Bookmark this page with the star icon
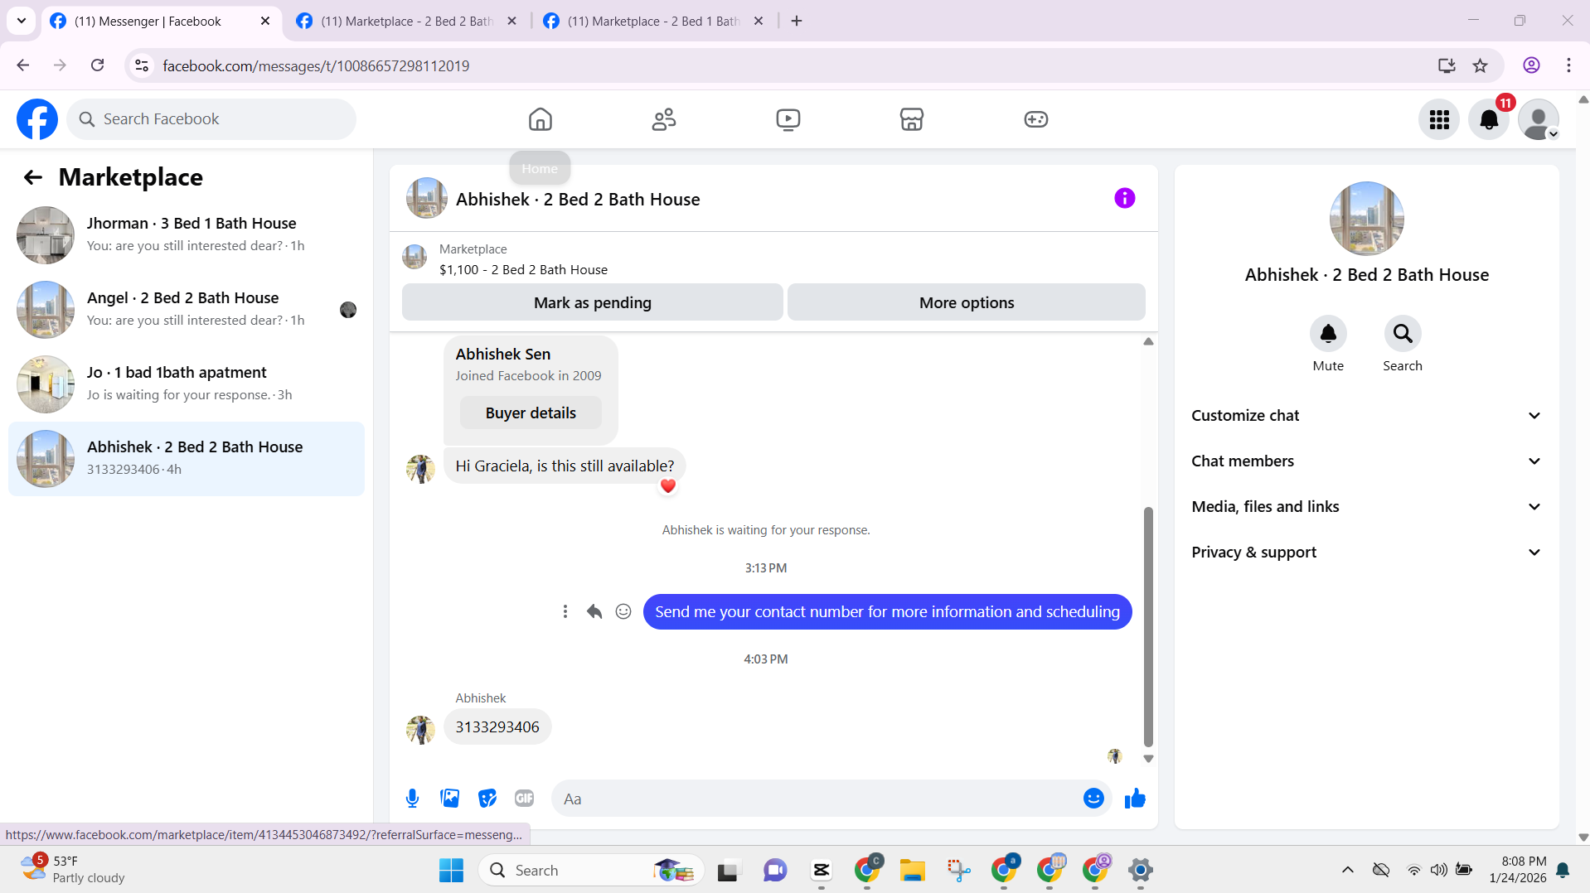 pyautogui.click(x=1480, y=65)
